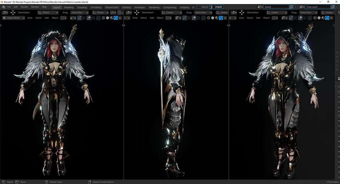The width and height of the screenshot is (340, 184).
Task: Toggle X-ray in the left viewport
Action: (x=98, y=18)
